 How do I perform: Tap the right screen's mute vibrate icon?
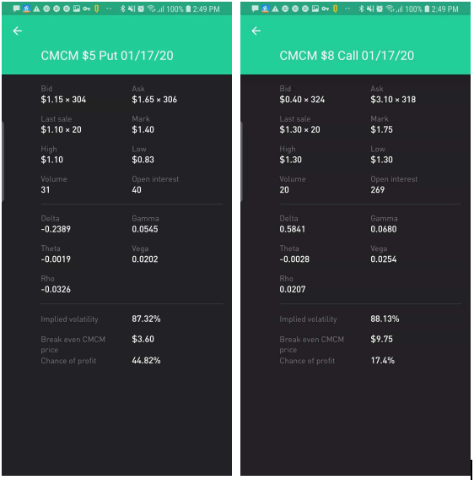[370, 9]
